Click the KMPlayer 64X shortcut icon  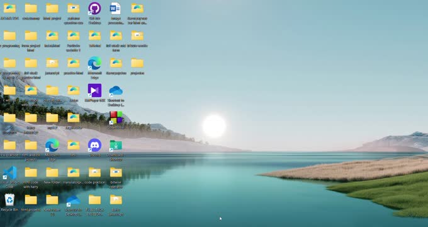[94, 91]
